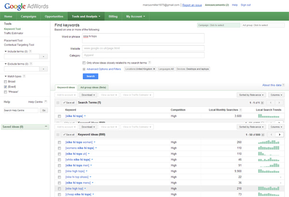Open Placement Tool link

pyautogui.click(x=13, y=41)
